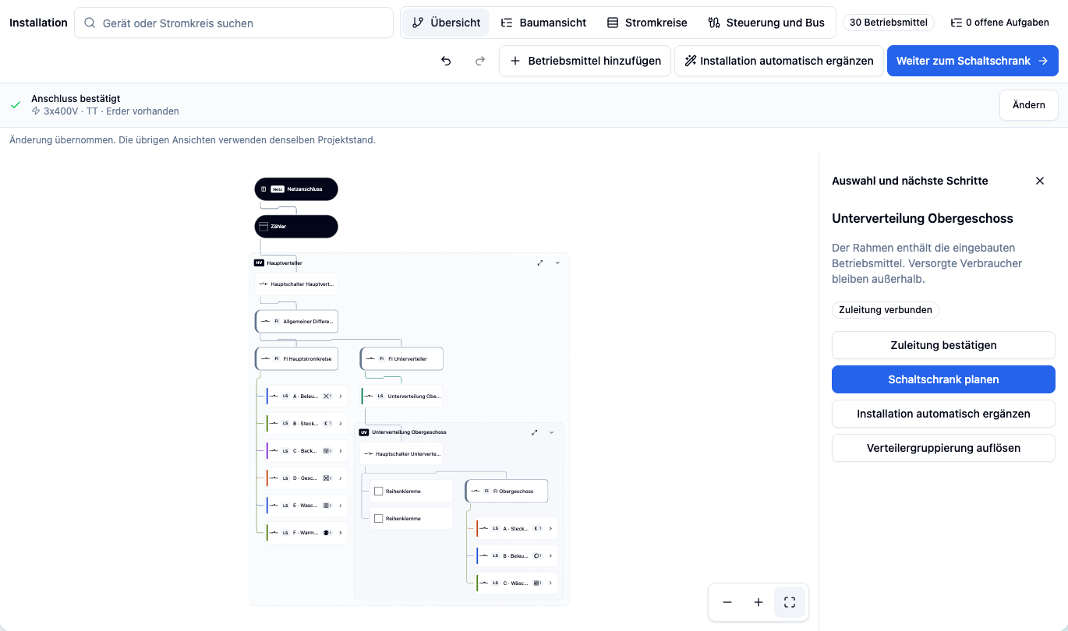
Task: Maximize the Unterverteilung Obergeschoss frame icon
Action: tap(535, 432)
